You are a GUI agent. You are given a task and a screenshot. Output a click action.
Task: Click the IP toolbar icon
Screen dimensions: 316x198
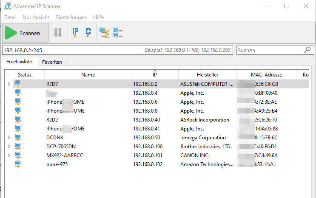pyautogui.click(x=75, y=32)
